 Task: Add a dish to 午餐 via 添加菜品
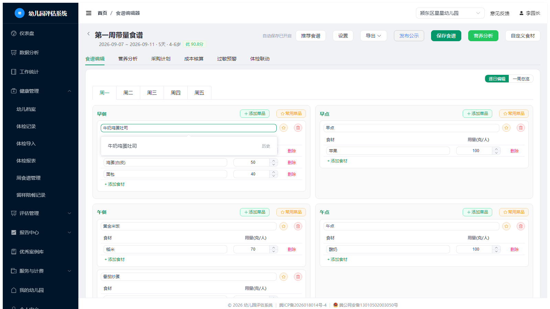point(255,212)
